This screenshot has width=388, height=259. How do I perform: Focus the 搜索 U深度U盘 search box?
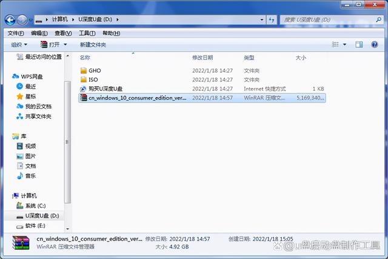[x=328, y=20]
